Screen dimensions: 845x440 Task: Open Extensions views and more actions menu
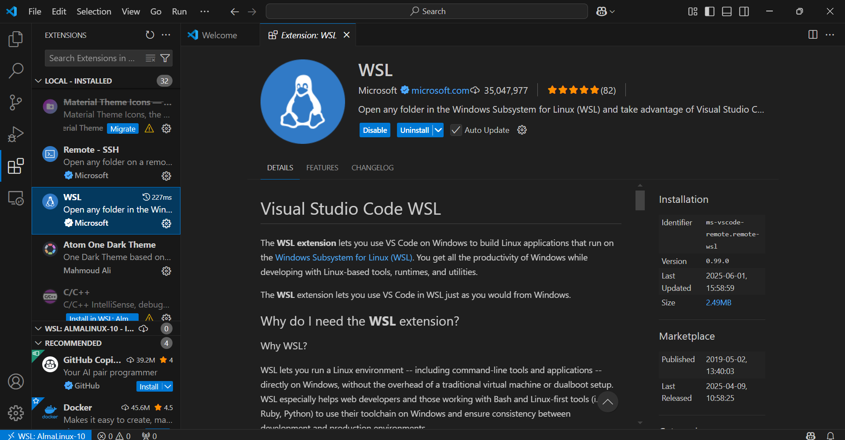point(166,35)
